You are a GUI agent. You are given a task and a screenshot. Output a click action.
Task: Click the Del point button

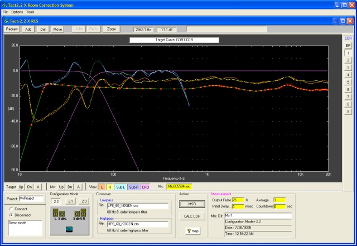43,29
